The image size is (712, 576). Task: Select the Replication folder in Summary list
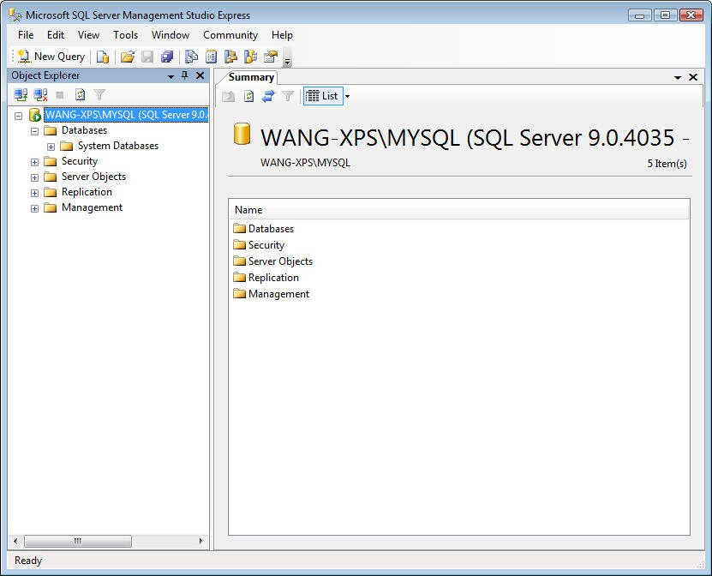(x=273, y=277)
